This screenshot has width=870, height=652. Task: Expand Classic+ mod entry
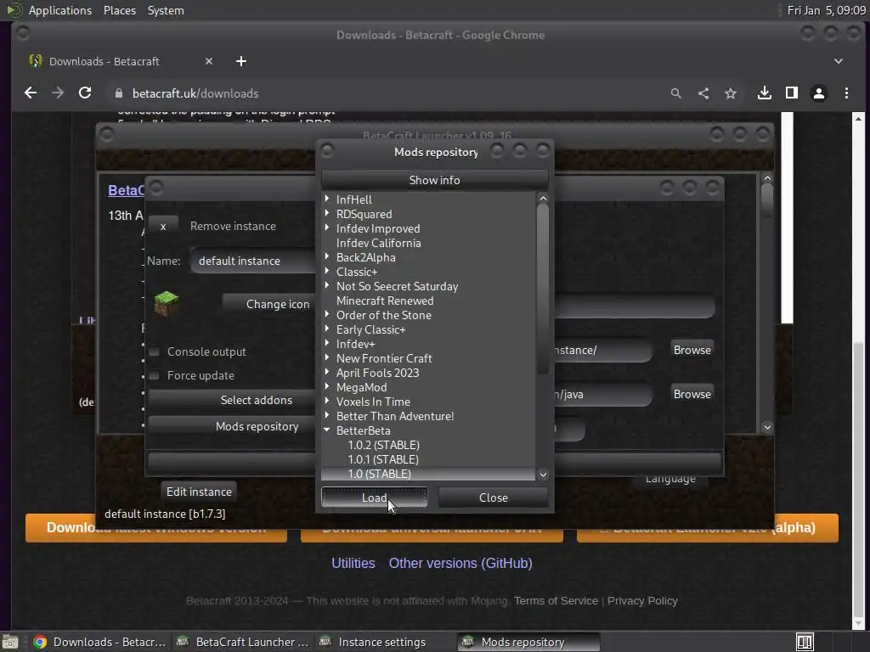pyautogui.click(x=327, y=271)
